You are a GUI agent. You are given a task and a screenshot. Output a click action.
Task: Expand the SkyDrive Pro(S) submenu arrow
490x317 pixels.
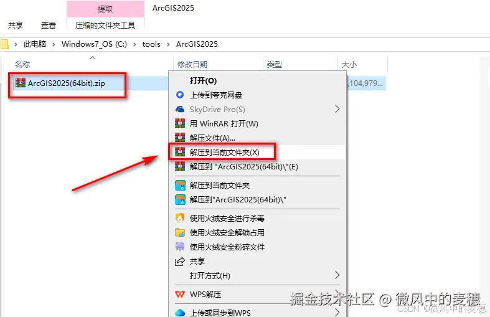pos(337,109)
